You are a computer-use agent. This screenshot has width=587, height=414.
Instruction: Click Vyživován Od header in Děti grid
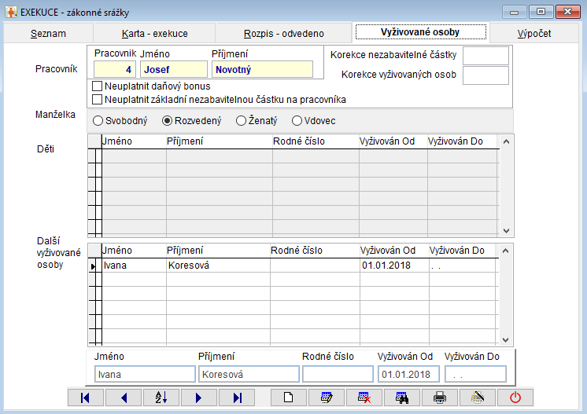point(393,141)
